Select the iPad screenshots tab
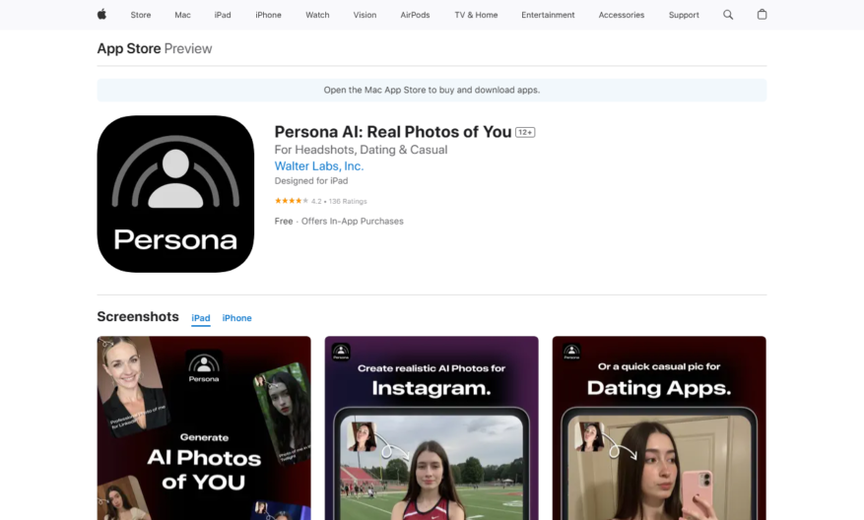This screenshot has width=864, height=520. 201,318
